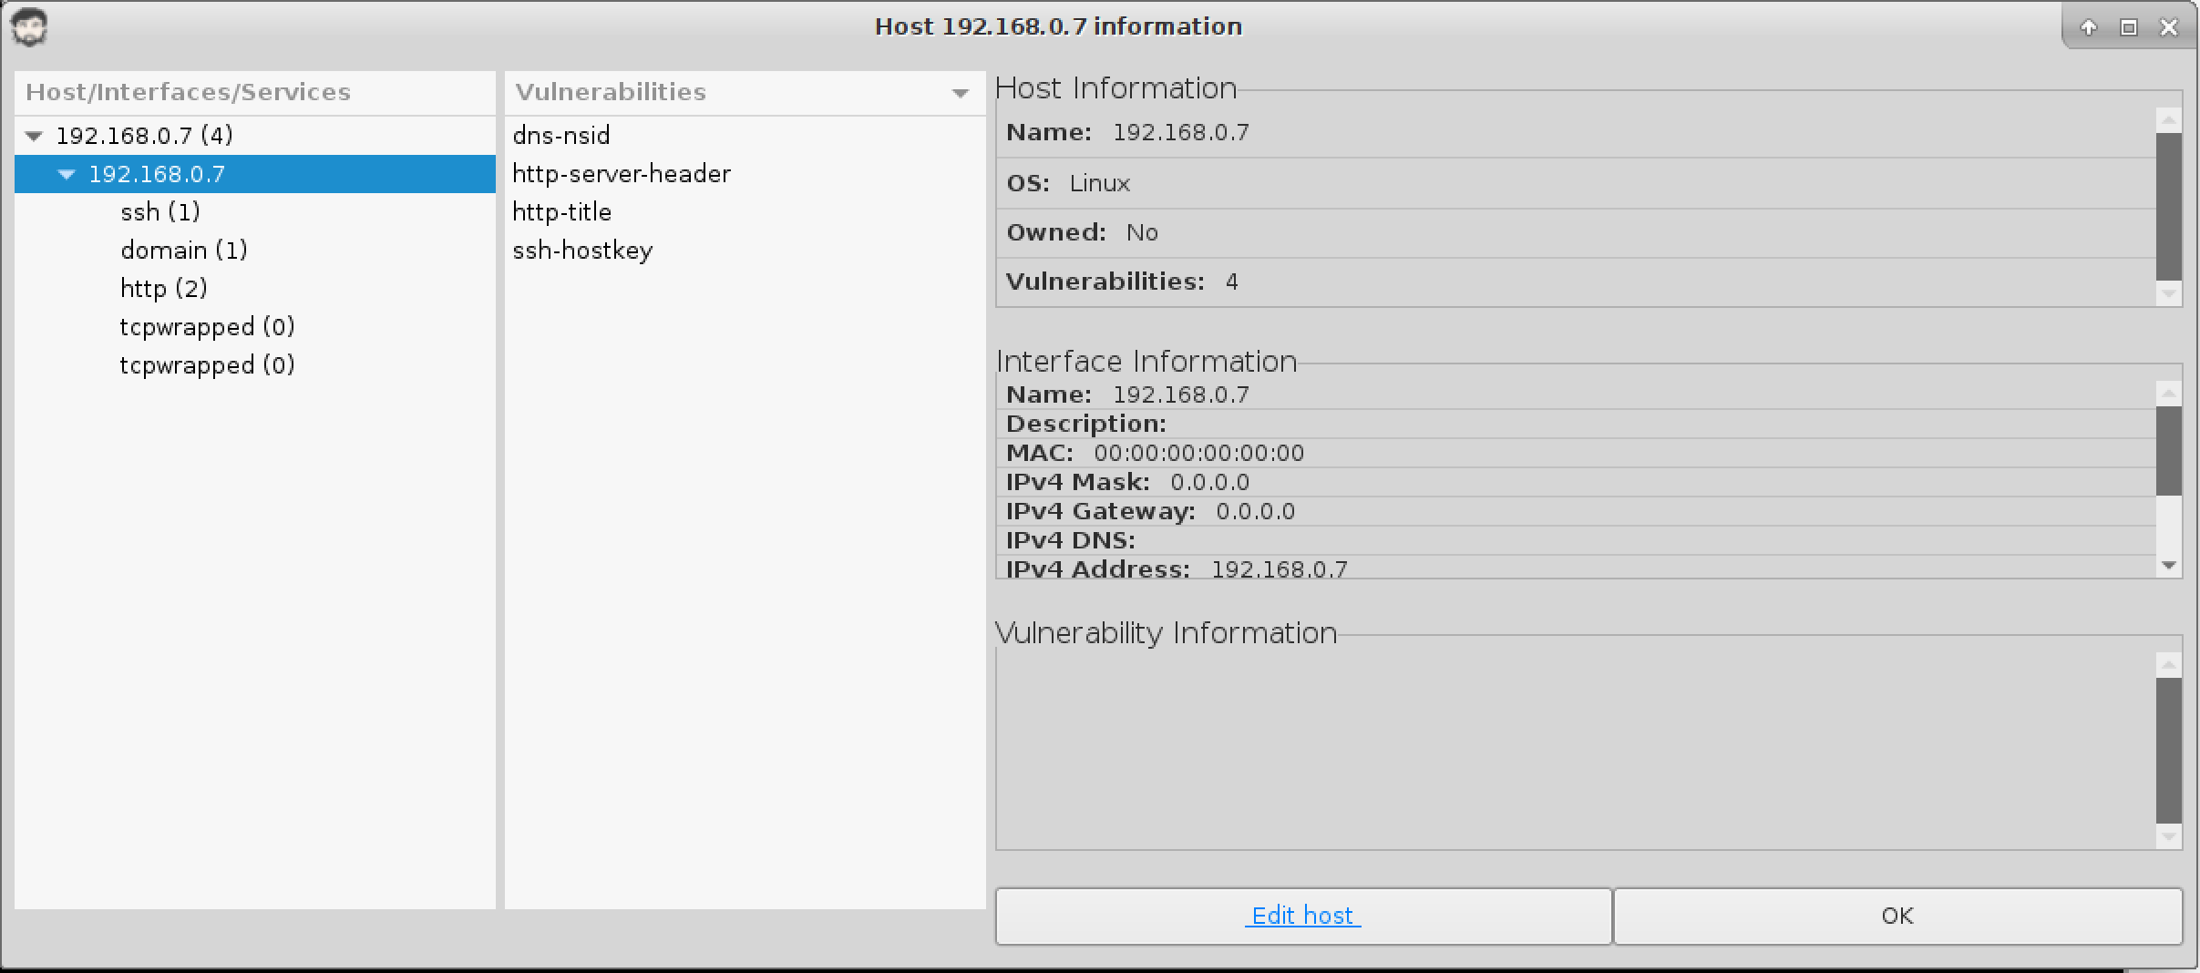Select the http-server-header vulnerability
Viewport: 2200px width, 973px height.
point(621,174)
